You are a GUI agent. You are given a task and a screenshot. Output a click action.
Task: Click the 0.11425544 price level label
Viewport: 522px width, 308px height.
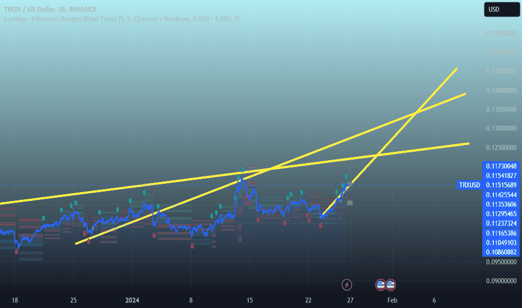[x=501, y=195]
